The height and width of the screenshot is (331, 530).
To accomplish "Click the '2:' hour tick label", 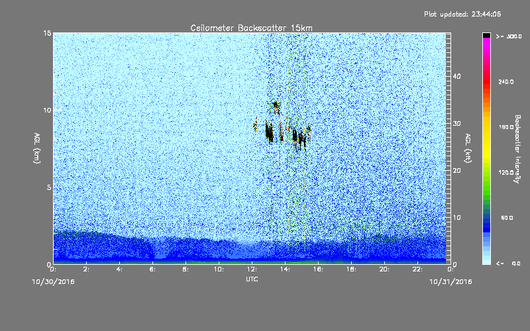I will click(86, 269).
